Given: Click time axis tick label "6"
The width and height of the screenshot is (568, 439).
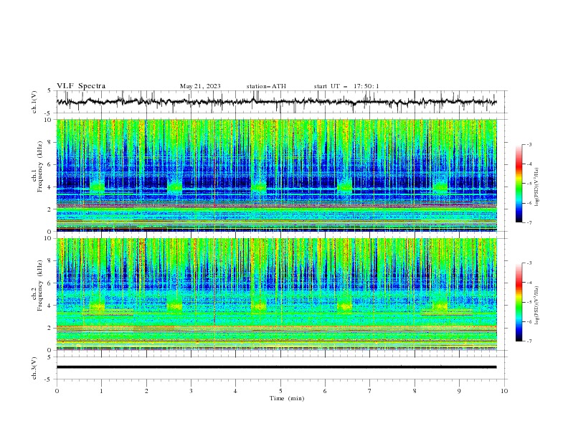Looking at the screenshot, I should (x=325, y=391).
